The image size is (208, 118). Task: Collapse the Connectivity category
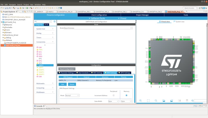(45, 42)
